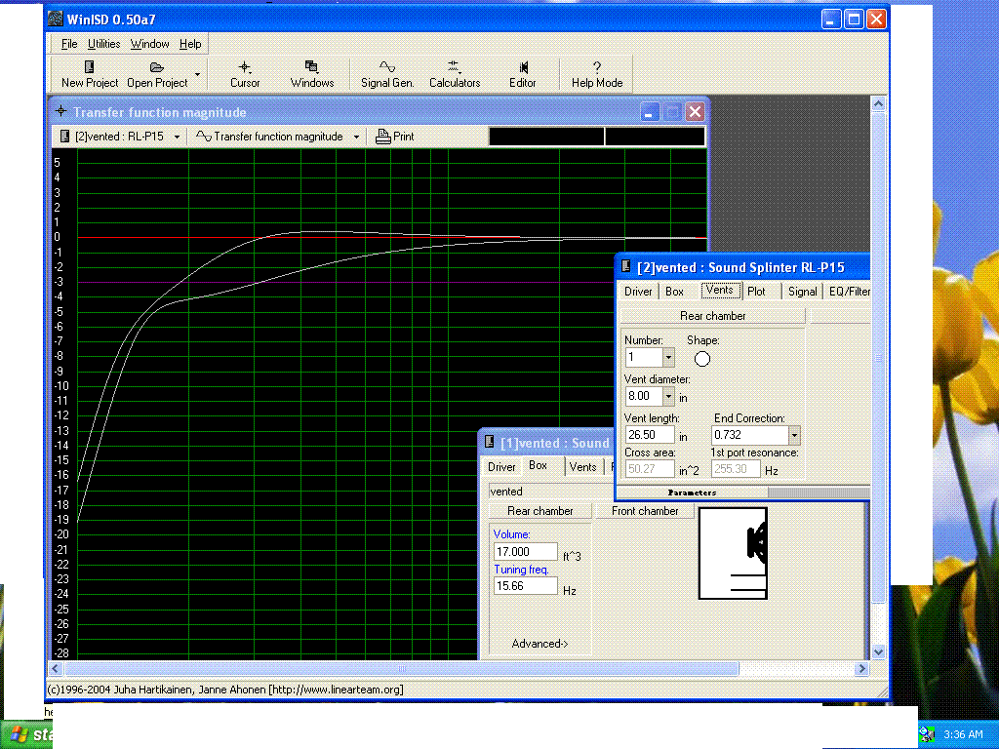This screenshot has width=999, height=749.
Task: Create a New Project from the toolbar
Action: [x=89, y=74]
